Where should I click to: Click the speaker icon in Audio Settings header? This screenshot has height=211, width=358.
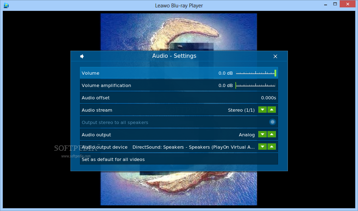click(82, 56)
